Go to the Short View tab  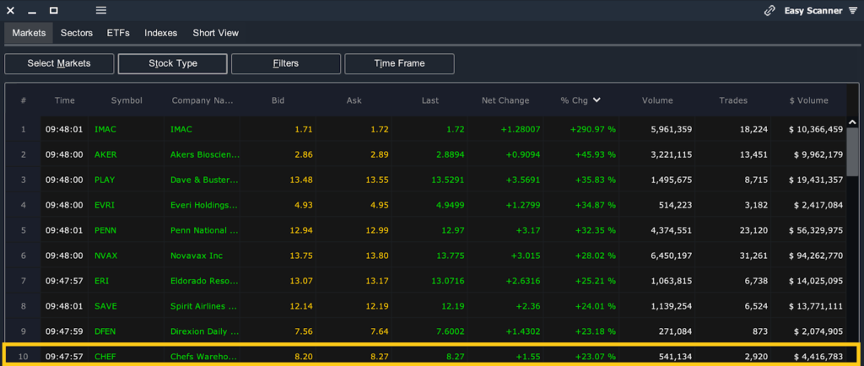[x=215, y=33]
